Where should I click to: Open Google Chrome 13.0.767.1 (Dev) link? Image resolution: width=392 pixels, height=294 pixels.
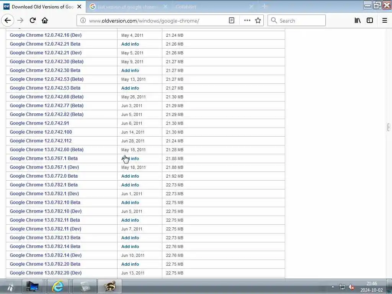click(x=44, y=167)
